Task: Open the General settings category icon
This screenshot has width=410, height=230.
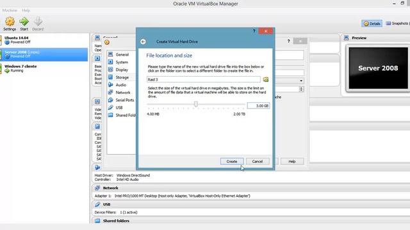Action: pos(111,54)
